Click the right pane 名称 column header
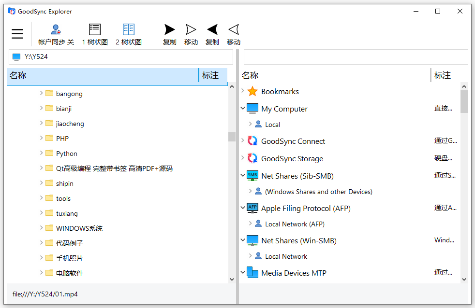This screenshot has height=308, width=475. 335,75
